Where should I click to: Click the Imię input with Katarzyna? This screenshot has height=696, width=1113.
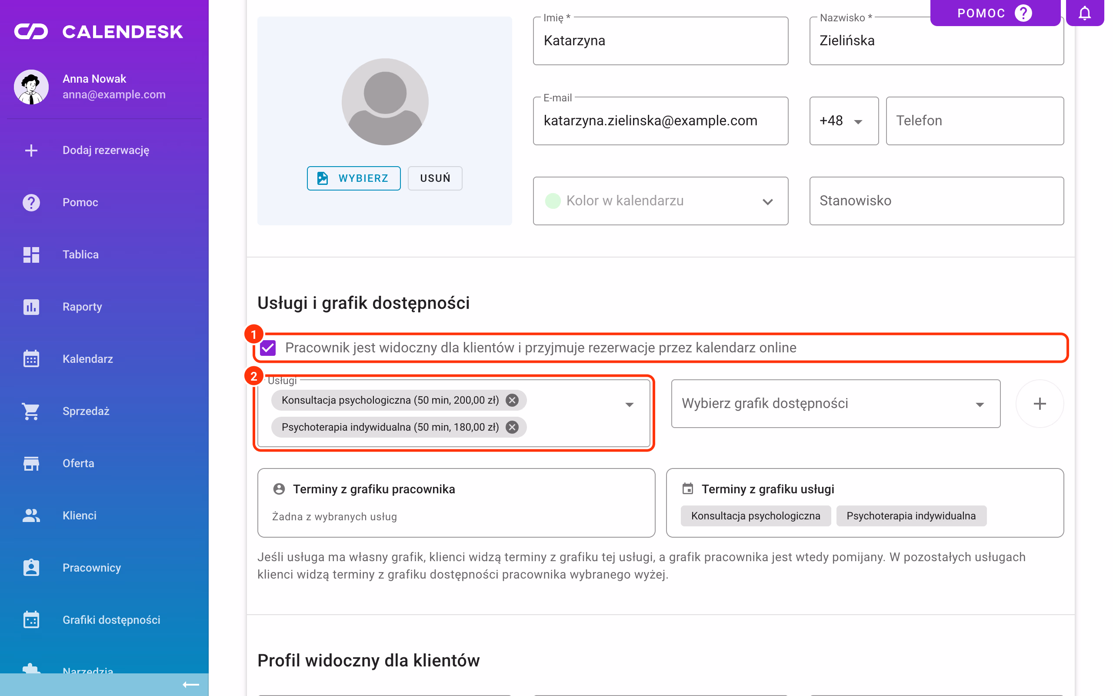[x=660, y=41]
